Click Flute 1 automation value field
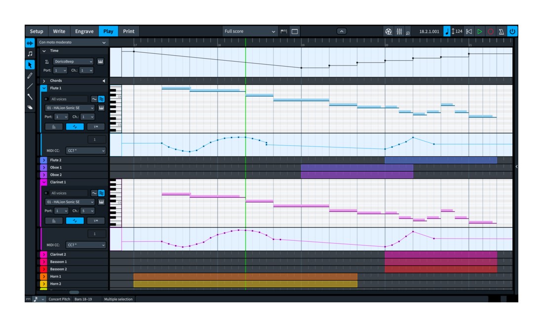 click(x=95, y=140)
